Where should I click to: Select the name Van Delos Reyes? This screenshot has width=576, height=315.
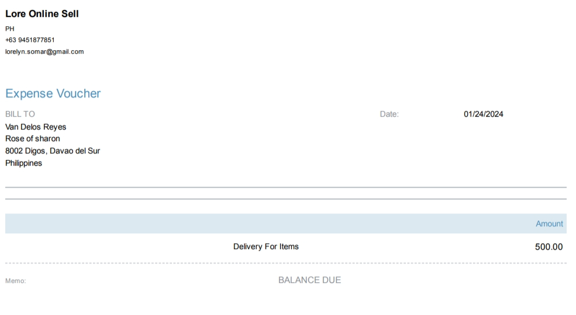tap(36, 127)
